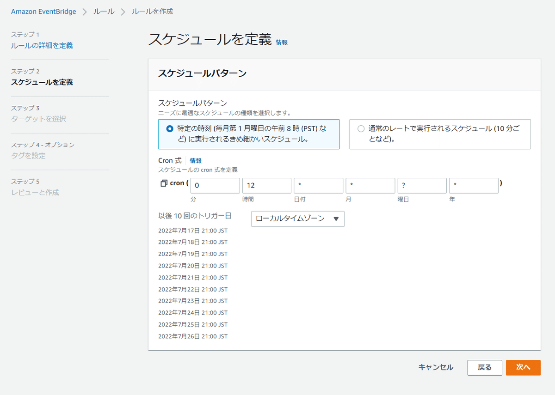Open the ローカルタイムゾーン dropdown
The height and width of the screenshot is (395, 555).
point(297,219)
